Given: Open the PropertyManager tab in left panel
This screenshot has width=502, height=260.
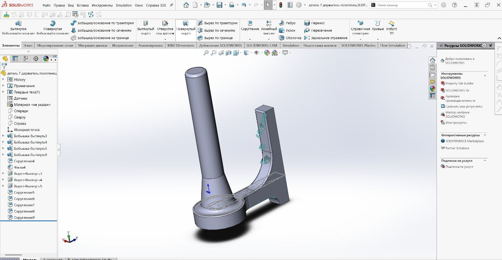Looking at the screenshot, I should [15, 59].
